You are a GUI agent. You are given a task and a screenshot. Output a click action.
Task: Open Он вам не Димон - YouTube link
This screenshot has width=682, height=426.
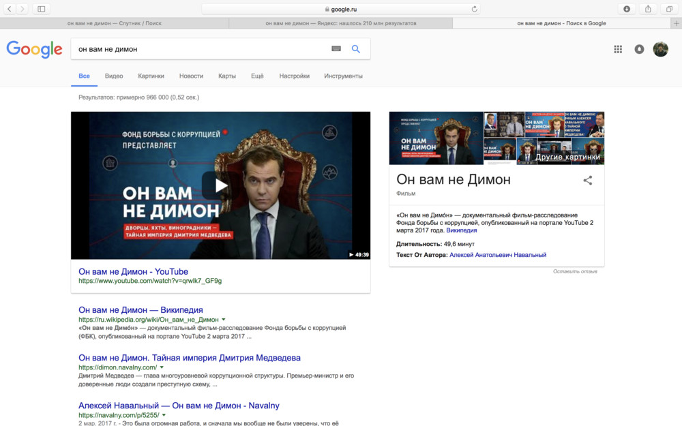[x=133, y=272]
